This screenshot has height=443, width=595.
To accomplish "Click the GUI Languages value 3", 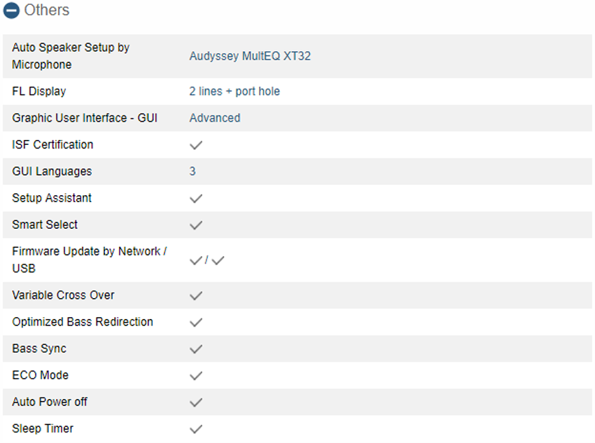I will pyautogui.click(x=192, y=171).
